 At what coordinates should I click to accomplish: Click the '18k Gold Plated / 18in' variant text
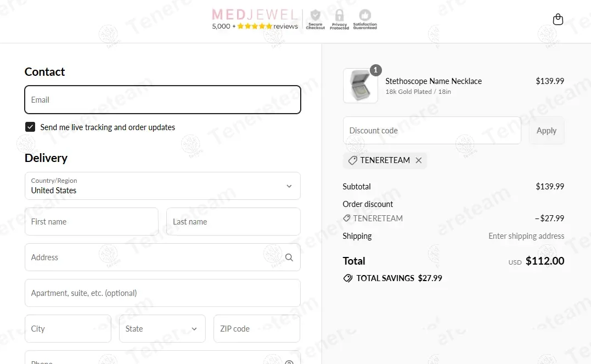pos(418,92)
